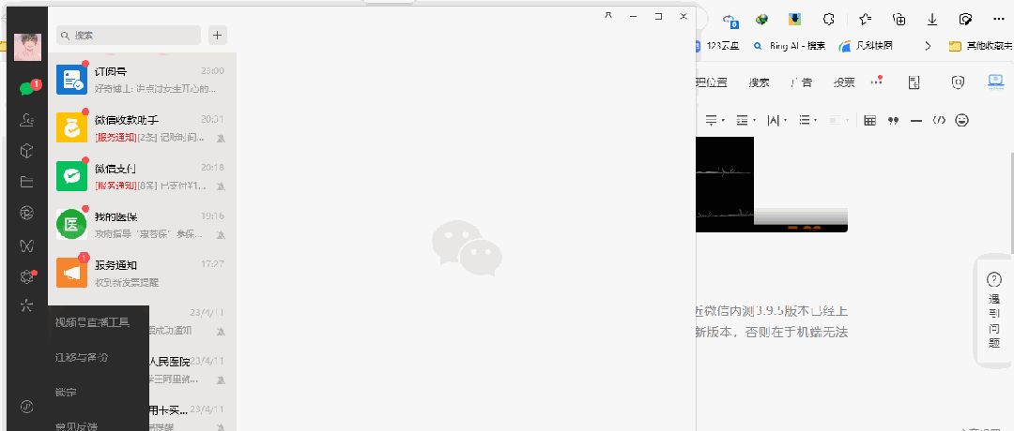Open the 123云盘 bookmark
This screenshot has height=431, width=1014.
(x=717, y=46)
